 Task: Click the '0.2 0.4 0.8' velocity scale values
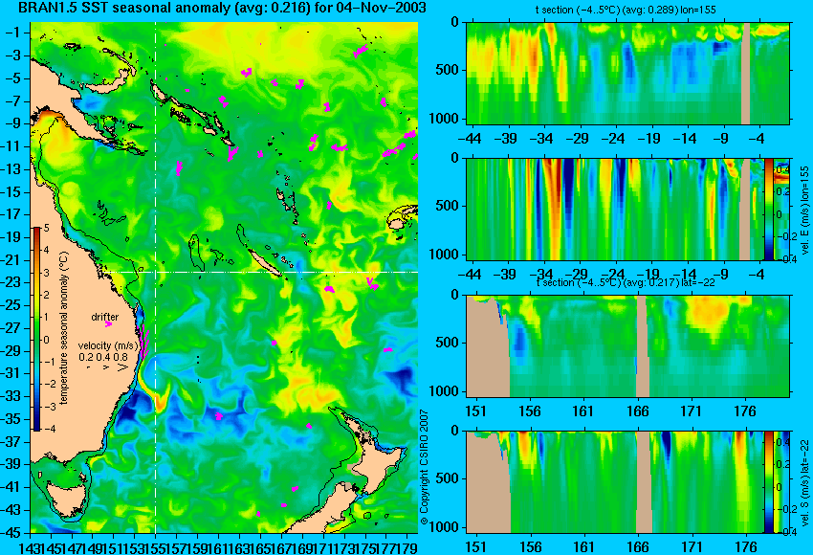pyautogui.click(x=103, y=357)
